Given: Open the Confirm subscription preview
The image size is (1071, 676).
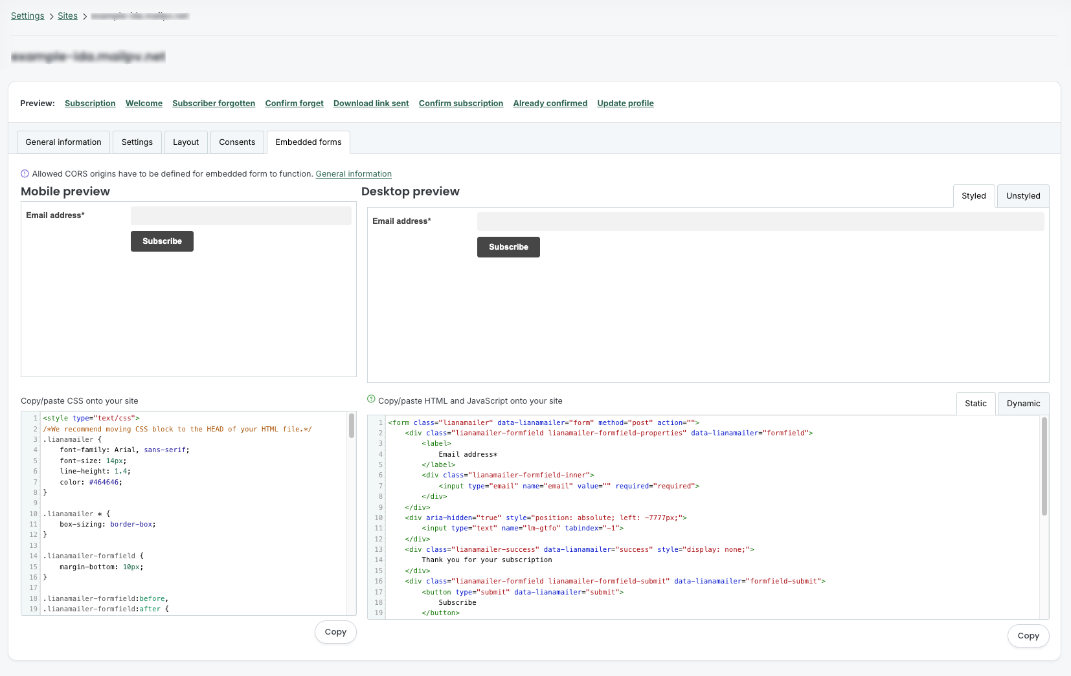Looking at the screenshot, I should [461, 104].
